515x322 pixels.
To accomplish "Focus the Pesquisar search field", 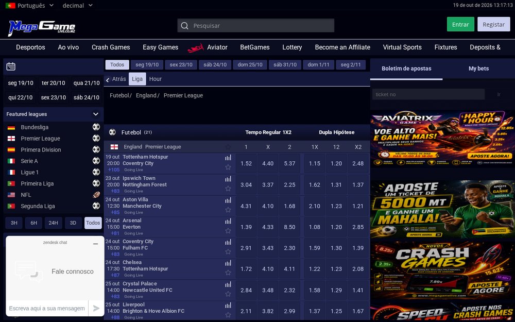I will tap(256, 26).
